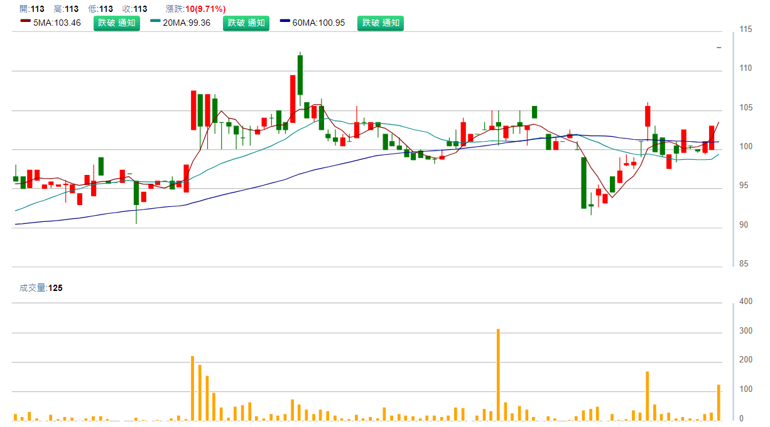Screen dimensions: 770x427
Task: Click the 跌破 通知 button beside 20MA
Action: pyautogui.click(x=246, y=23)
